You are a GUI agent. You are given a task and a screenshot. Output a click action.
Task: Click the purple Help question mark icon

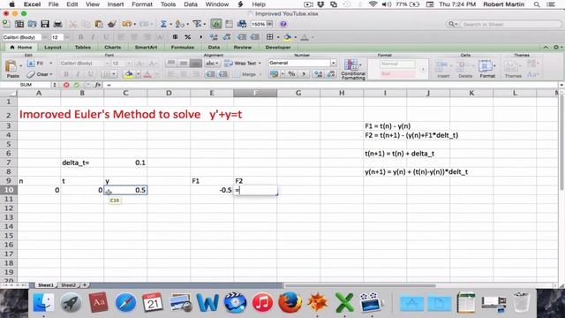pos(283,24)
